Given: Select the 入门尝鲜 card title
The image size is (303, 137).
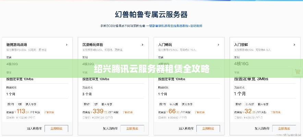Looking at the screenshot, I should click(241, 45).
